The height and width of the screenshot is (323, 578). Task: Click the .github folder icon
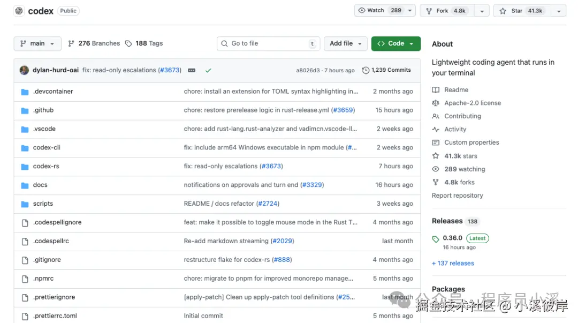point(25,110)
